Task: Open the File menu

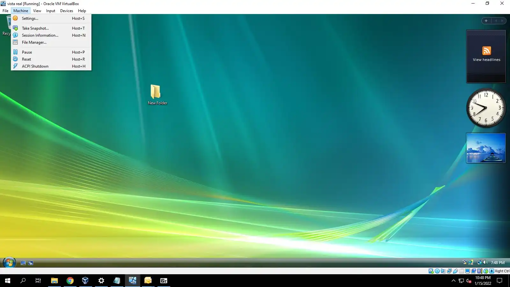Action: [x=5, y=11]
